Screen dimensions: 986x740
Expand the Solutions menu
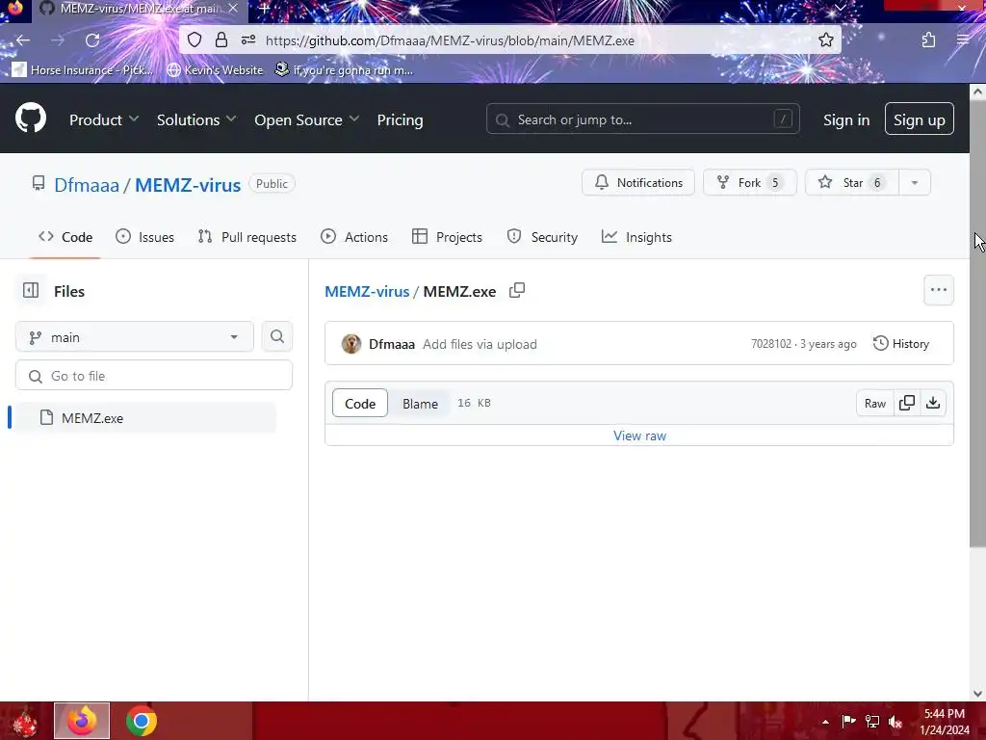point(196,119)
